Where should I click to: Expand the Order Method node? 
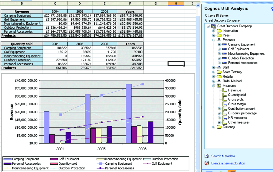214,81
